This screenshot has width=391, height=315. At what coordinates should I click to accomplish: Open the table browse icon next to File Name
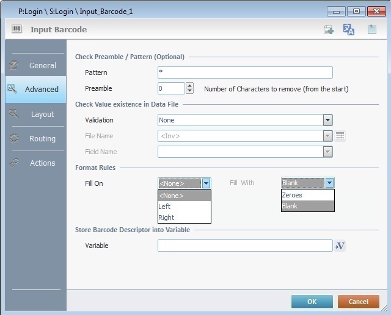(340, 136)
